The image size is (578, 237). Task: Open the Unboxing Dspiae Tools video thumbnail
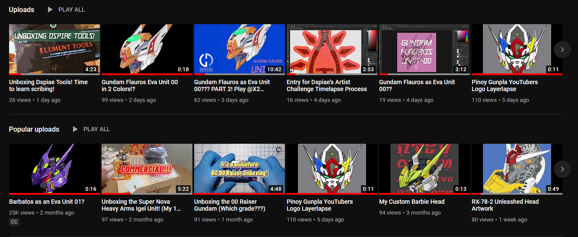[54, 50]
